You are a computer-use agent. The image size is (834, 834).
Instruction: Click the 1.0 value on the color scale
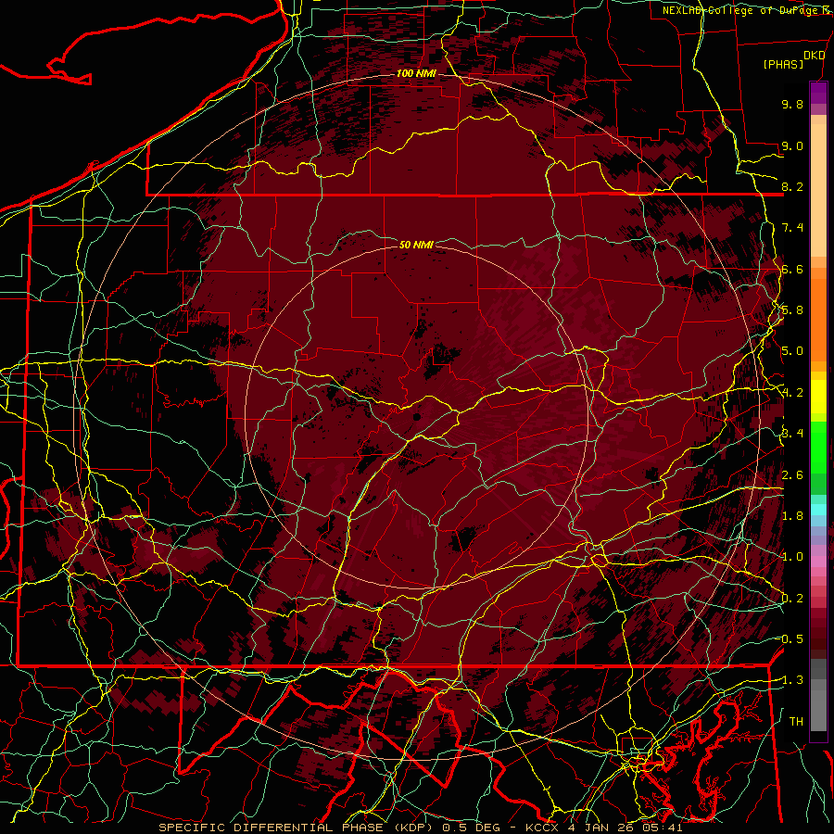click(792, 557)
